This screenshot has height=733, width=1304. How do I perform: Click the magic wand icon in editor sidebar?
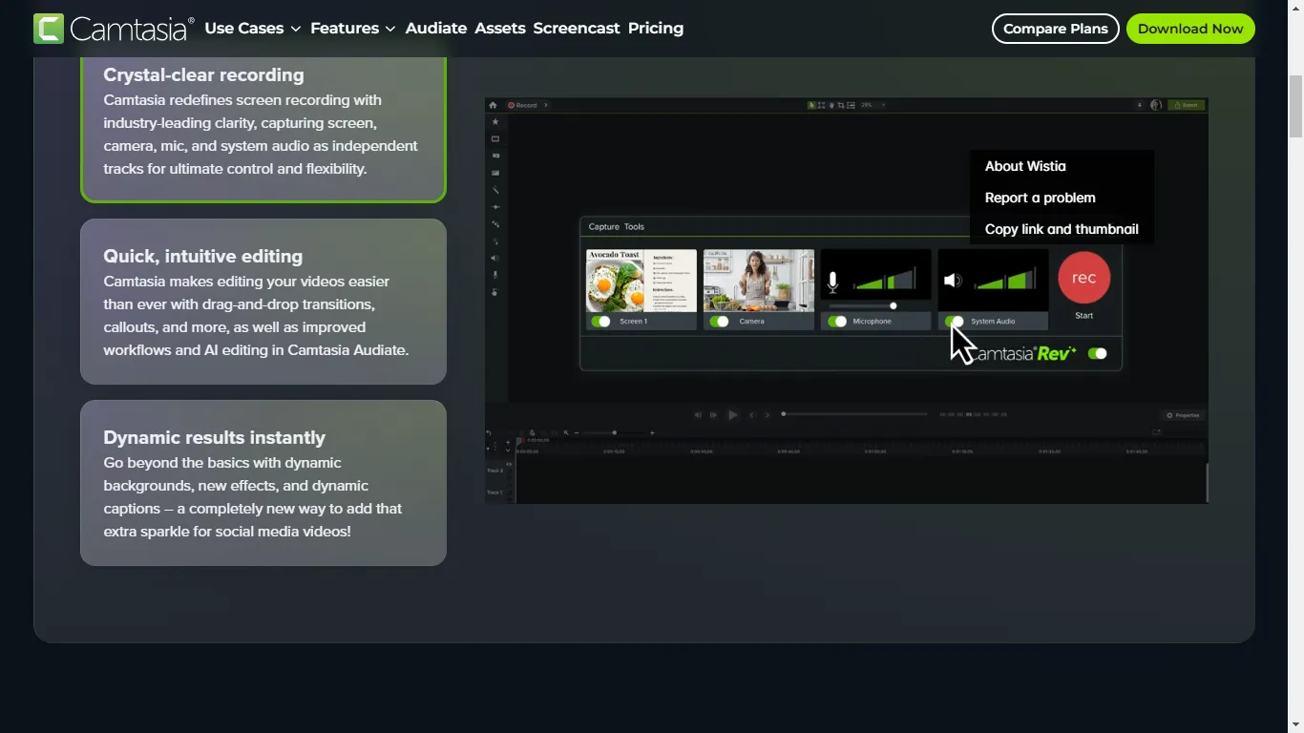(495, 190)
